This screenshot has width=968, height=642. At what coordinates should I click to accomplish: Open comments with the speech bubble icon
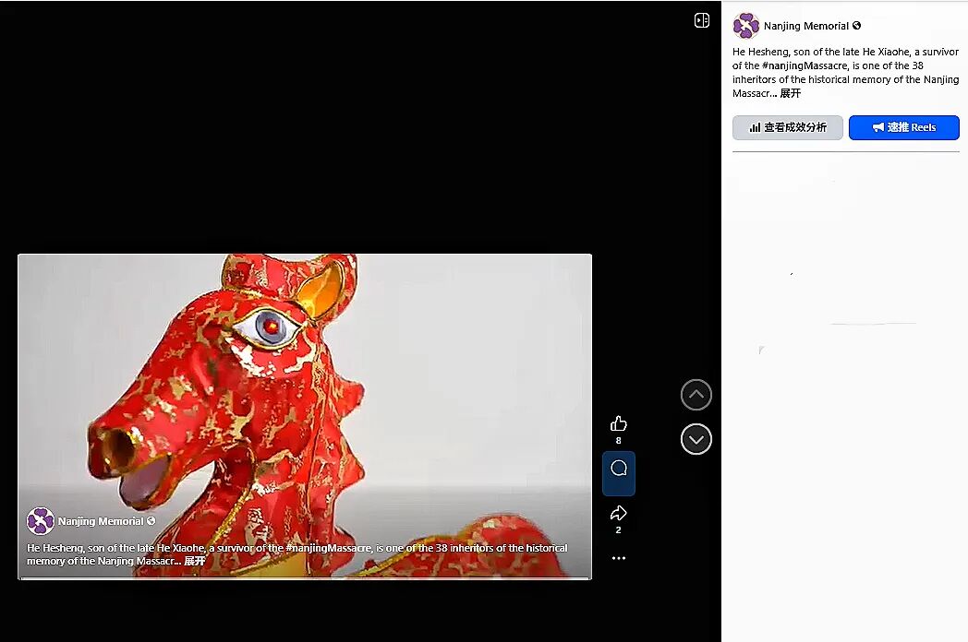619,469
